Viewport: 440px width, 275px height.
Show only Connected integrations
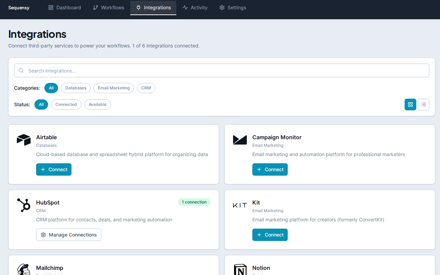coord(66,104)
